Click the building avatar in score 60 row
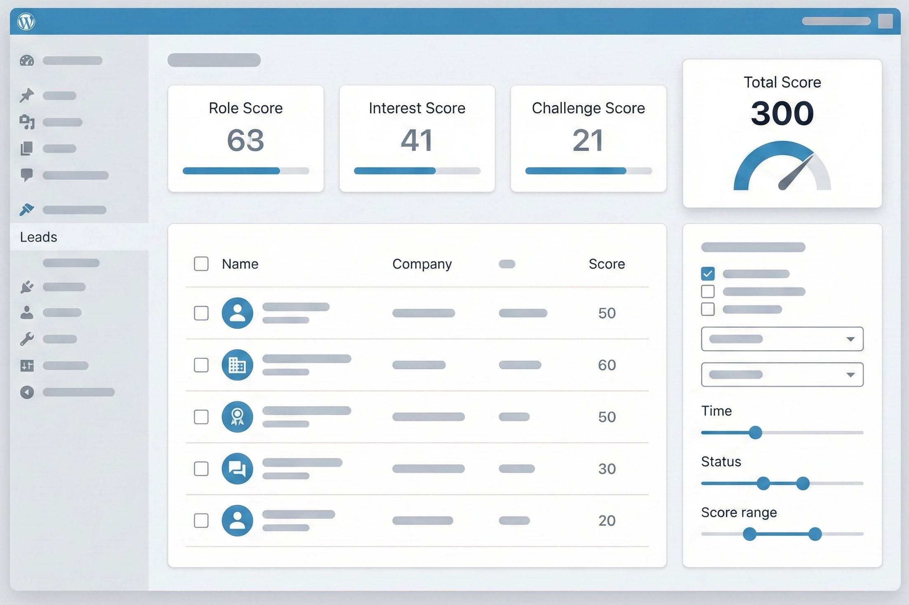Viewport: 909px width, 605px height. [x=237, y=365]
